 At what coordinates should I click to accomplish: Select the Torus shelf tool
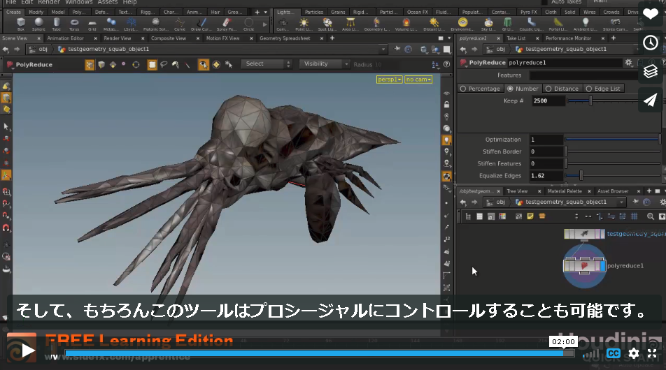click(x=74, y=24)
